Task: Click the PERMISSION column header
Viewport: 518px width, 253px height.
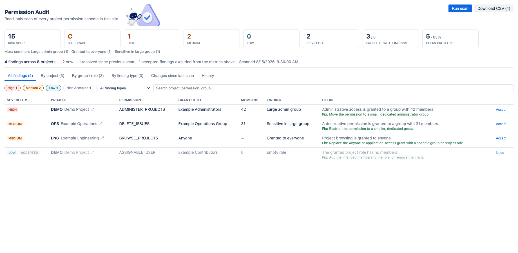Action: coord(130,100)
